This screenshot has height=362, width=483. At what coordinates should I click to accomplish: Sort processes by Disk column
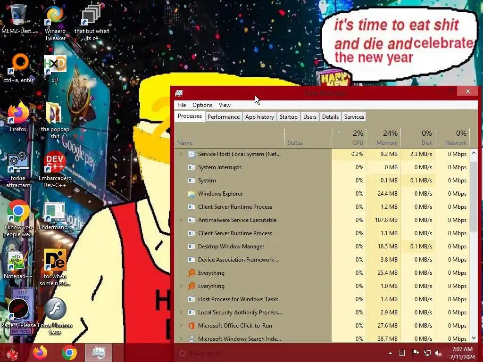click(418, 138)
